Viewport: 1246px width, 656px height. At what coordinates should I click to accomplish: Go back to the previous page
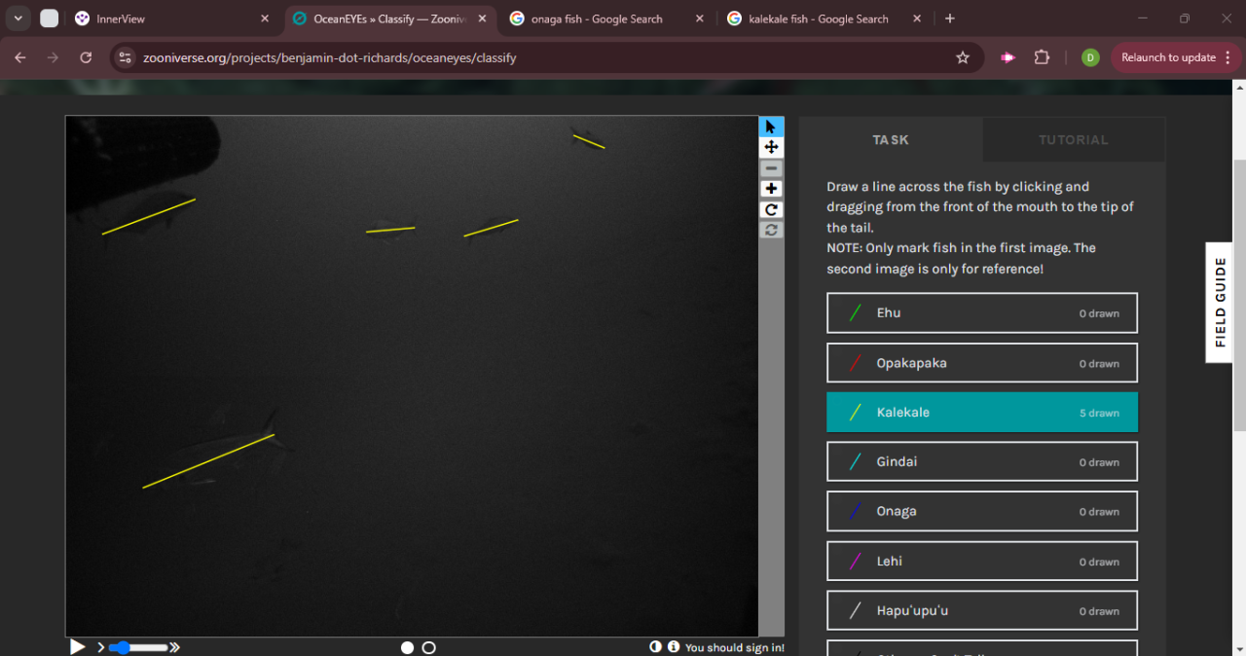click(20, 57)
